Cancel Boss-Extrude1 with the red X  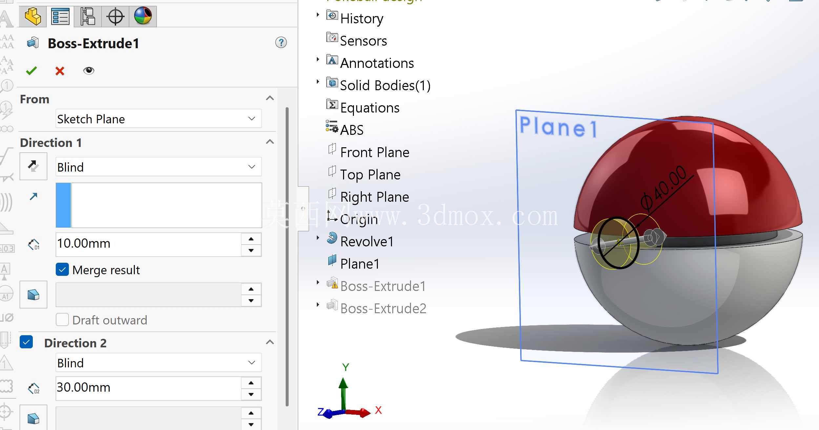[60, 71]
